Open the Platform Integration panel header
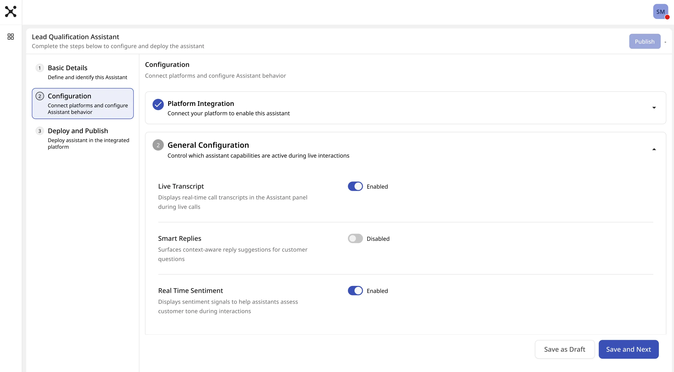 (x=406, y=108)
